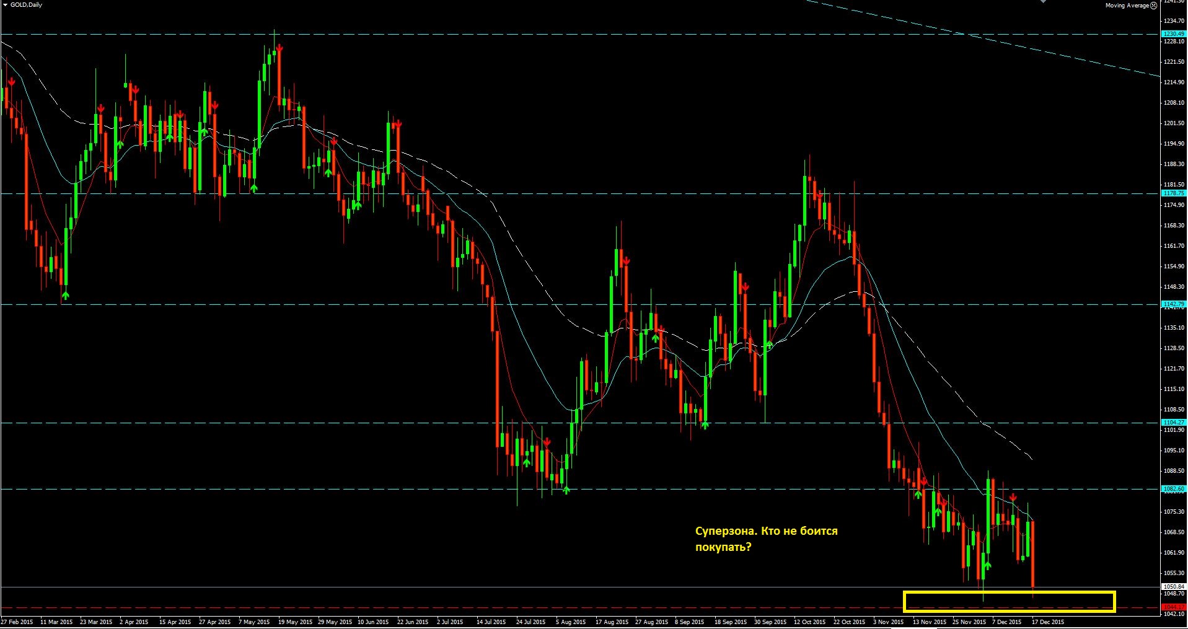Click the 10 Jun 2015 date label
1188x629 pixels.
pos(374,622)
